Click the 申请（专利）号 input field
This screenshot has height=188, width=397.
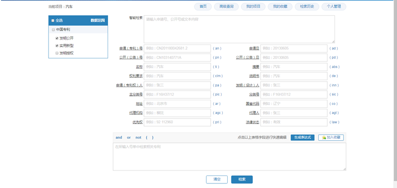[177, 48]
